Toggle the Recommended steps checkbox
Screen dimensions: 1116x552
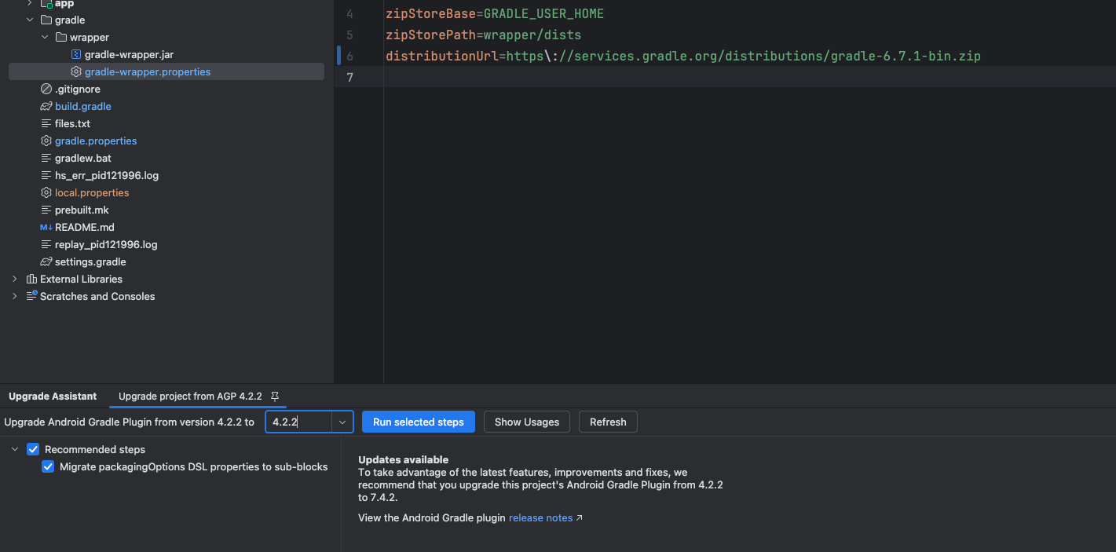[33, 449]
